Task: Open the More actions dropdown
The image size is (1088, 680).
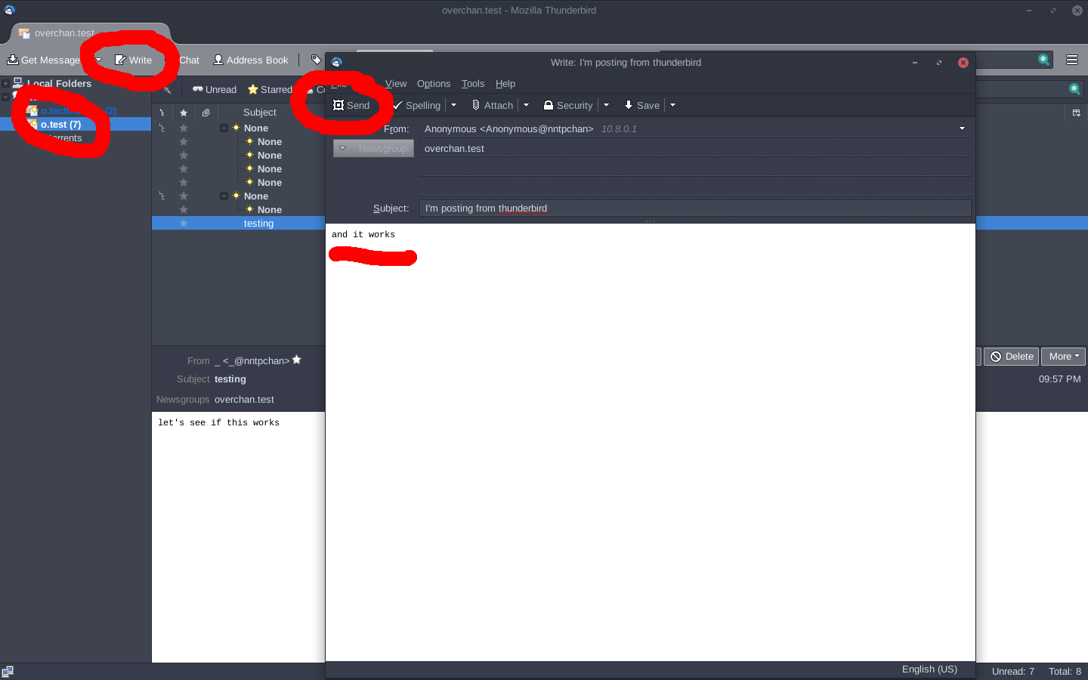Action: pos(1063,357)
